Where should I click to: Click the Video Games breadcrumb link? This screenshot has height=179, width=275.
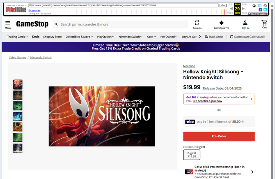pyautogui.click(x=17, y=58)
